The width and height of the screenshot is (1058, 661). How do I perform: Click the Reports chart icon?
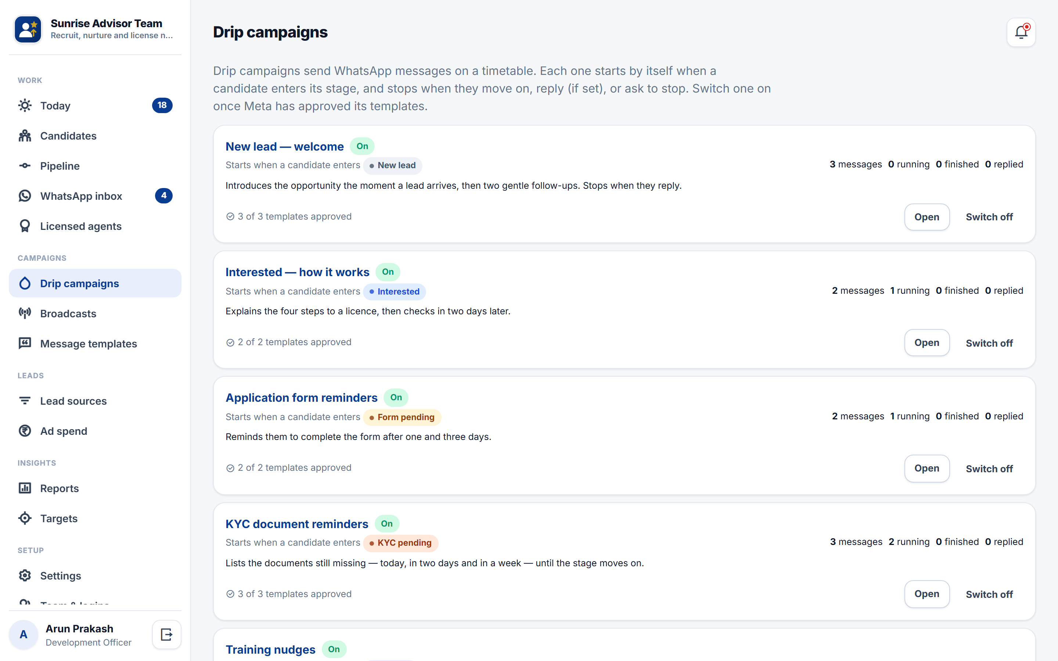(25, 488)
